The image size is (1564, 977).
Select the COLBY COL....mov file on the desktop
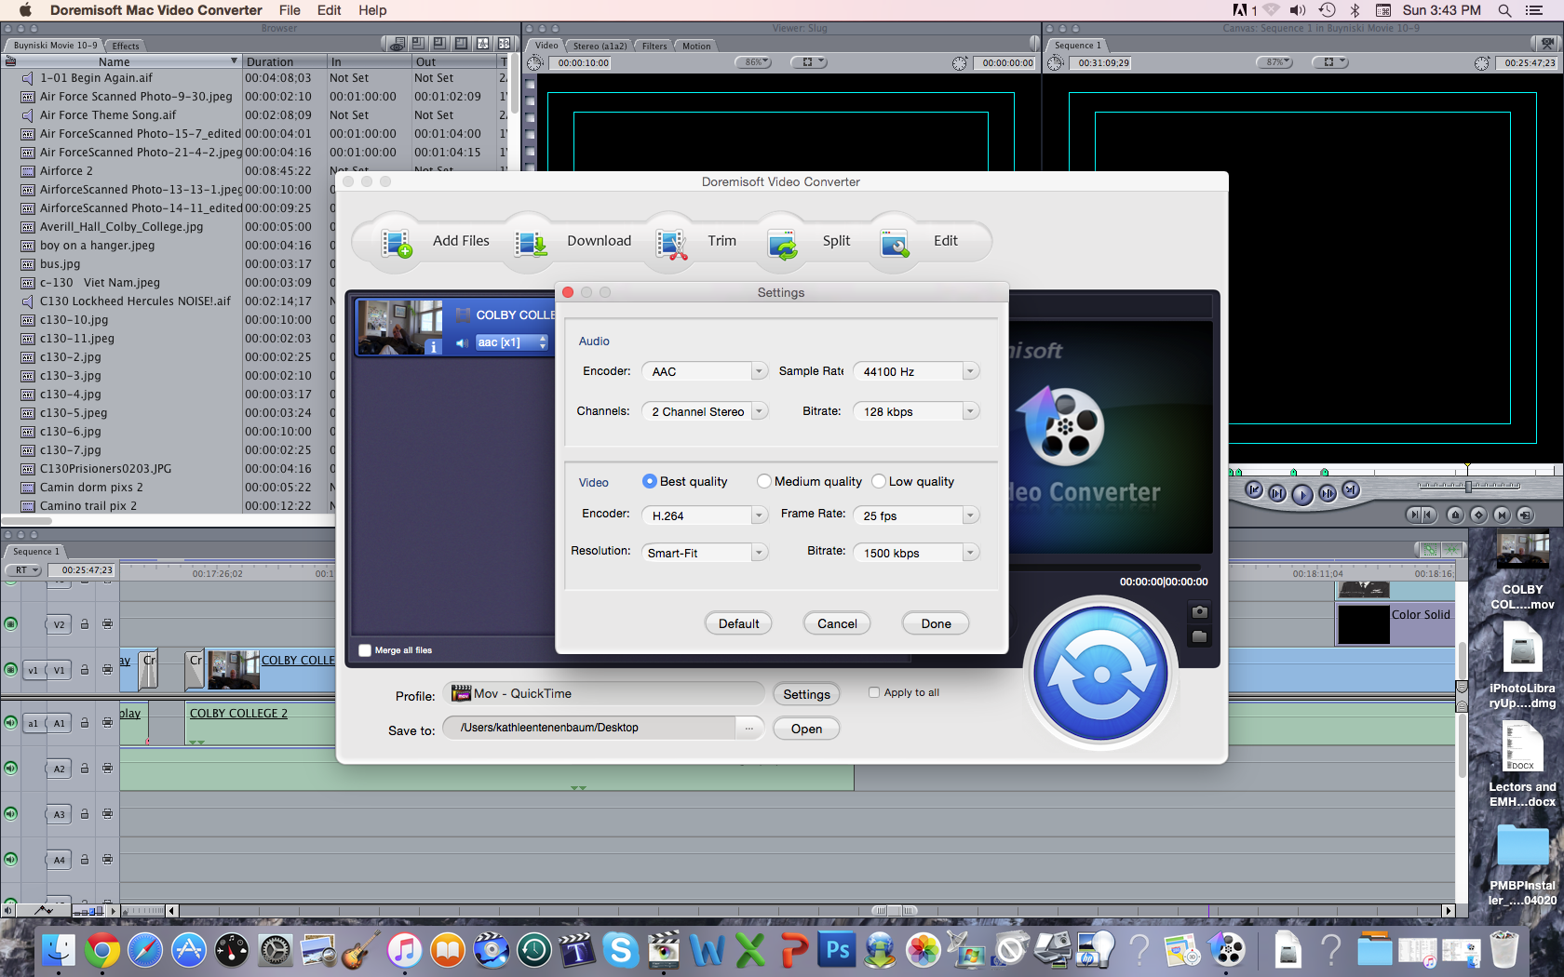tap(1522, 571)
